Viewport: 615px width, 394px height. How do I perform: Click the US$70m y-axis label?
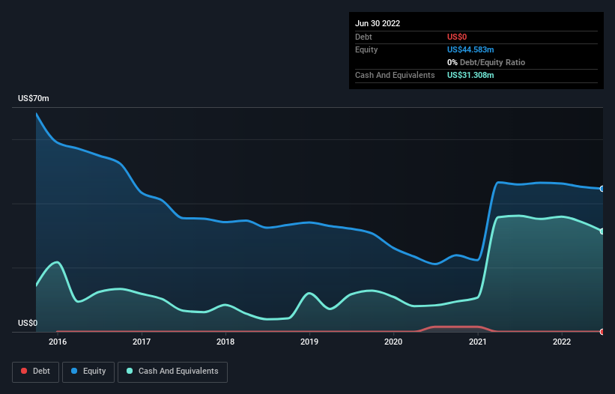(34, 98)
